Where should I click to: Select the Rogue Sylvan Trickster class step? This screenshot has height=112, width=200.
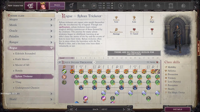click(57, 6)
